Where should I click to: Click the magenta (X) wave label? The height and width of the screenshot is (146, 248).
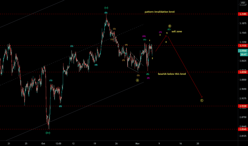coord(148,78)
